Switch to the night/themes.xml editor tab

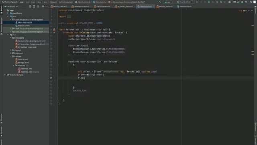103,6
